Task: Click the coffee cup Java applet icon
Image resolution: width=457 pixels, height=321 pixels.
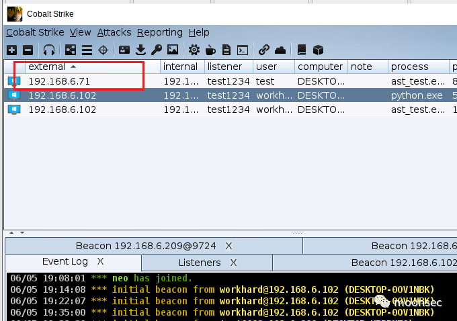Action: (210, 50)
